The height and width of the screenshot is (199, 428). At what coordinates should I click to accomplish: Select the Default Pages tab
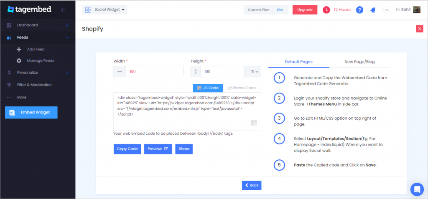(x=298, y=62)
